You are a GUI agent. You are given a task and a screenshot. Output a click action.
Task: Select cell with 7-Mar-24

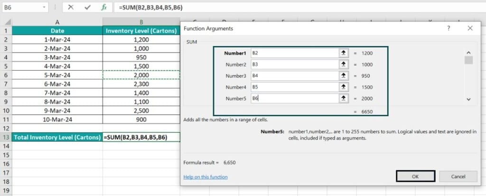(x=57, y=93)
